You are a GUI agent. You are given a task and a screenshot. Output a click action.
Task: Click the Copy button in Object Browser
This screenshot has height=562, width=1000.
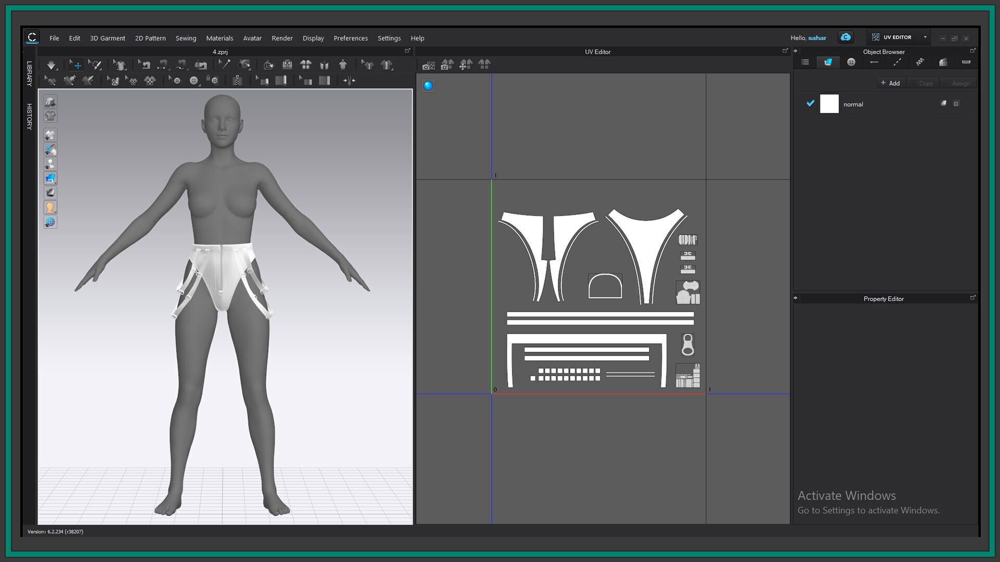[922, 83]
